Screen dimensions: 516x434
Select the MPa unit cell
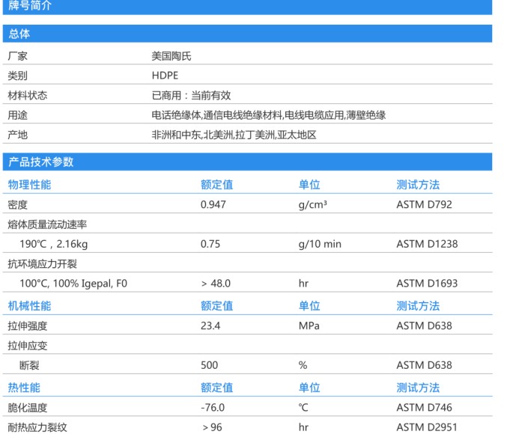click(309, 325)
